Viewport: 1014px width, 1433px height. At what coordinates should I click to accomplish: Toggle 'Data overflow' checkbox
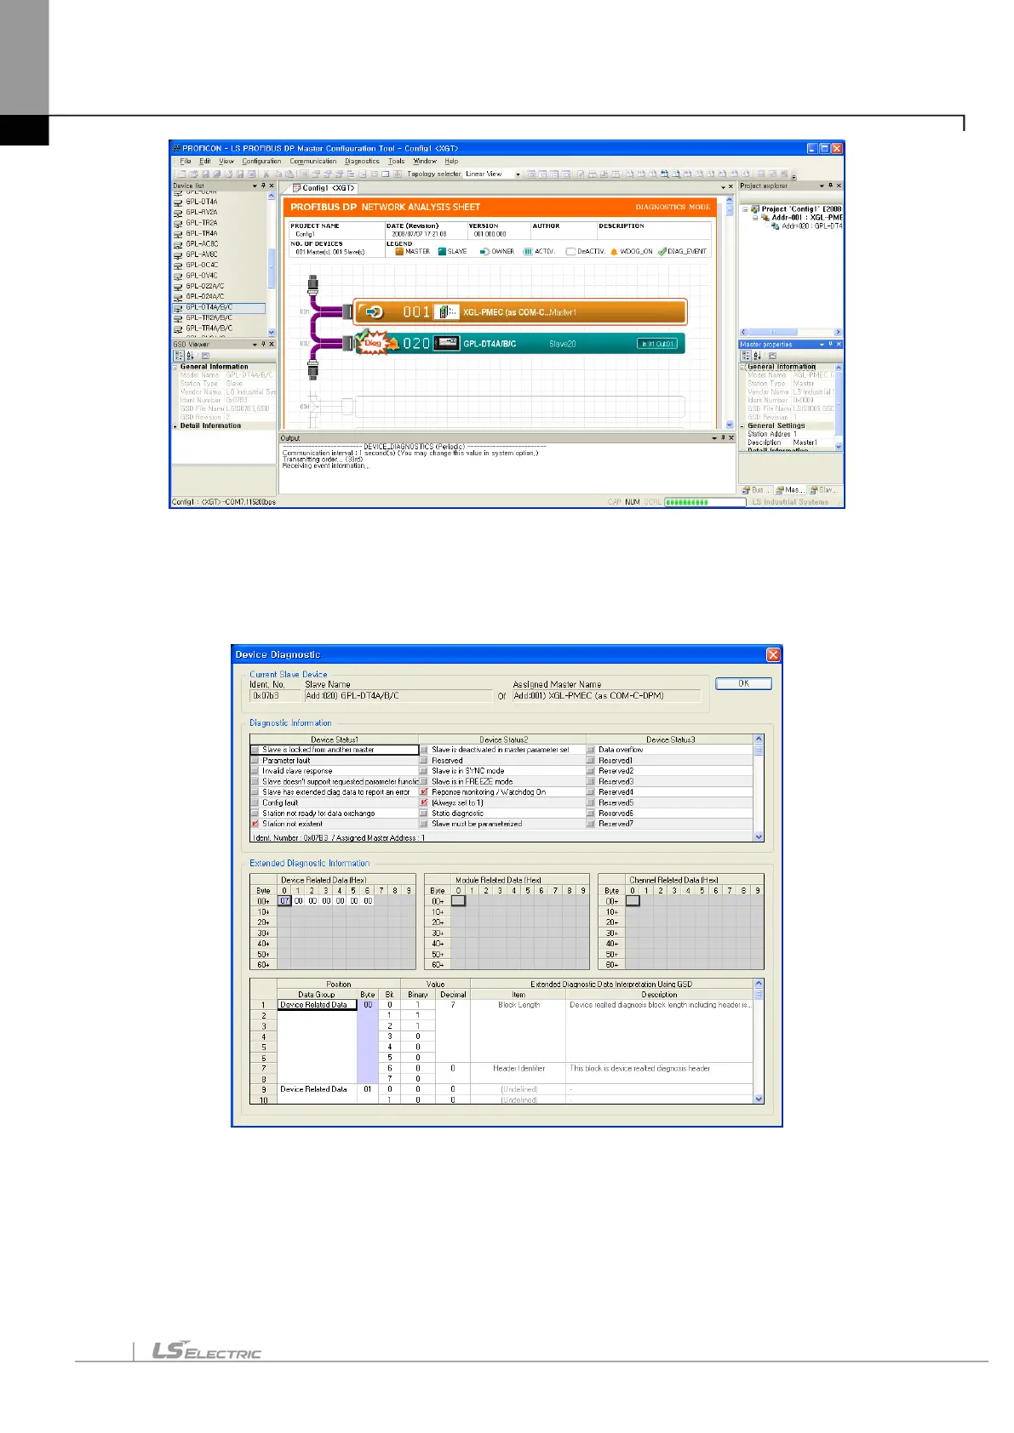[590, 750]
